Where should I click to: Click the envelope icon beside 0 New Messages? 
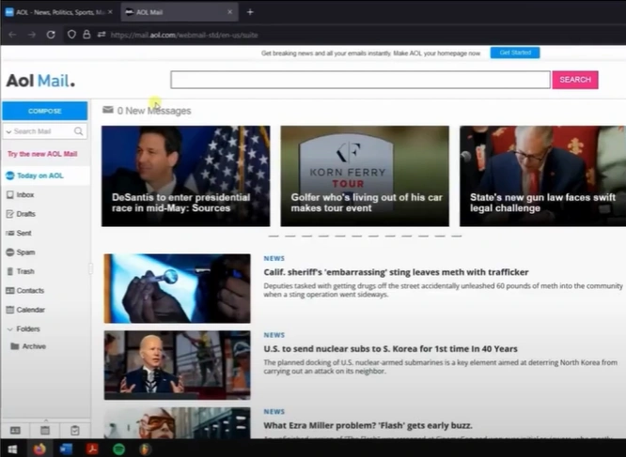point(108,110)
